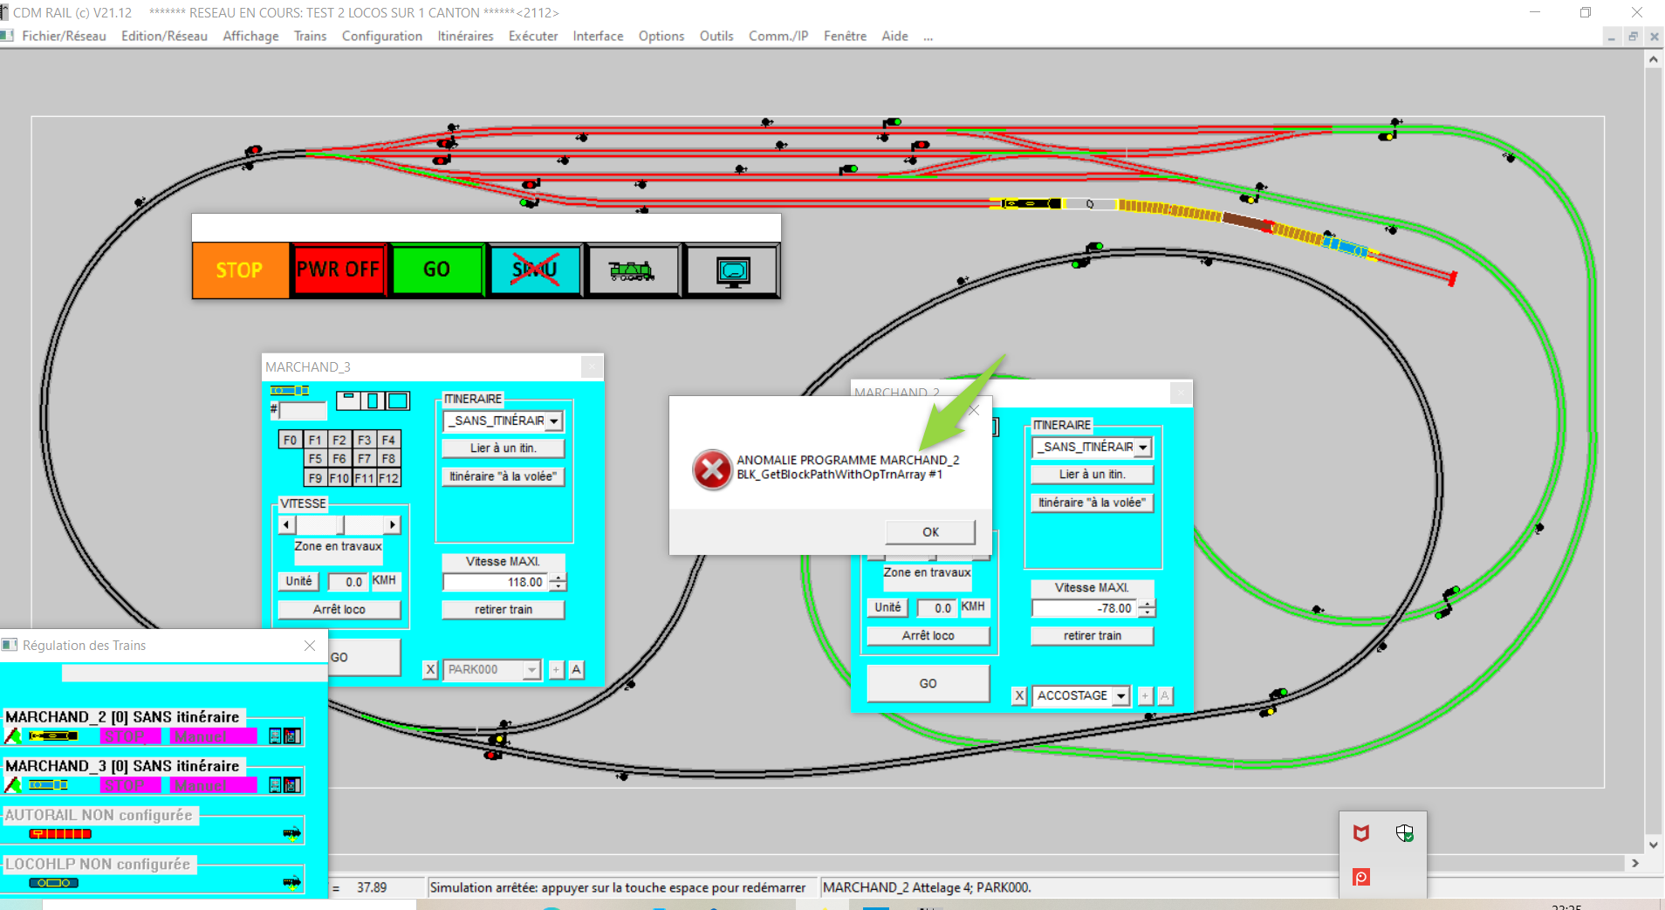
Task: Click MARCHAND_3 green flag icon in Régulation panel
Action: coord(13,785)
